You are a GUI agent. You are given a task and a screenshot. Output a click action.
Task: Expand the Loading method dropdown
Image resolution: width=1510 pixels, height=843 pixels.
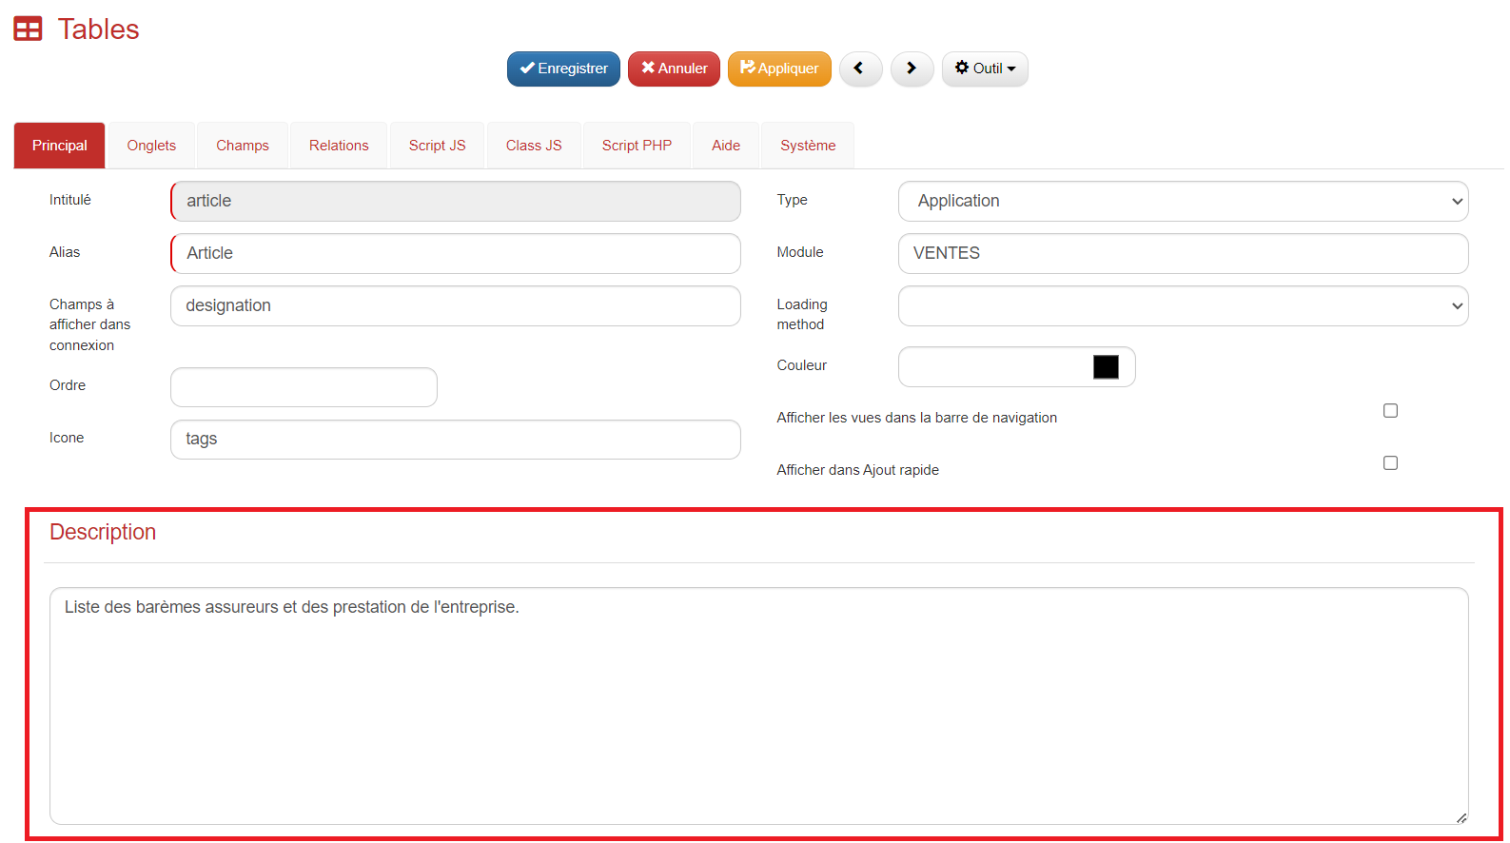point(1183,305)
